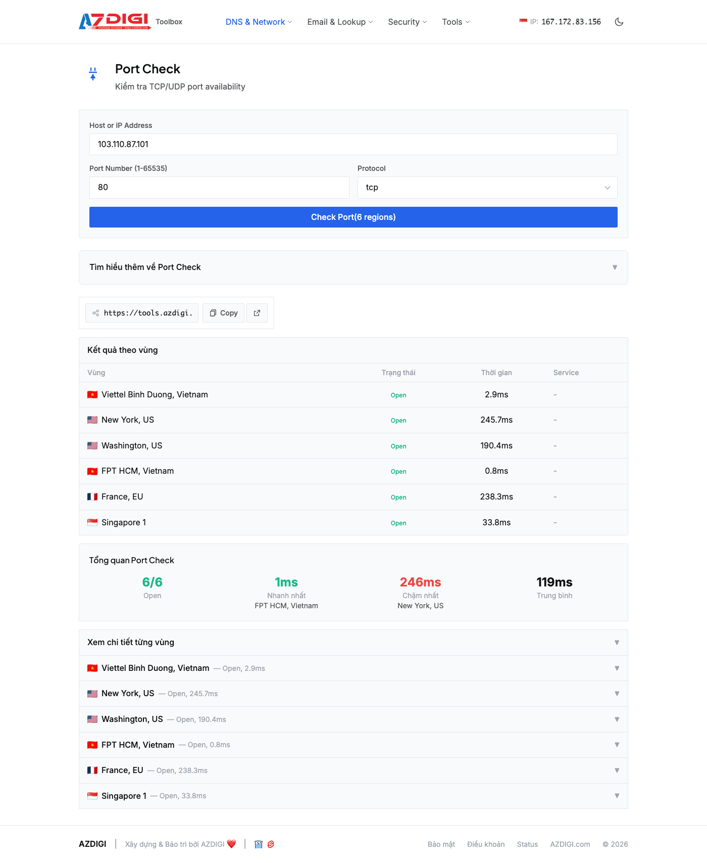Click the Go gopher icon in footer
The image size is (707, 863).
point(259,844)
